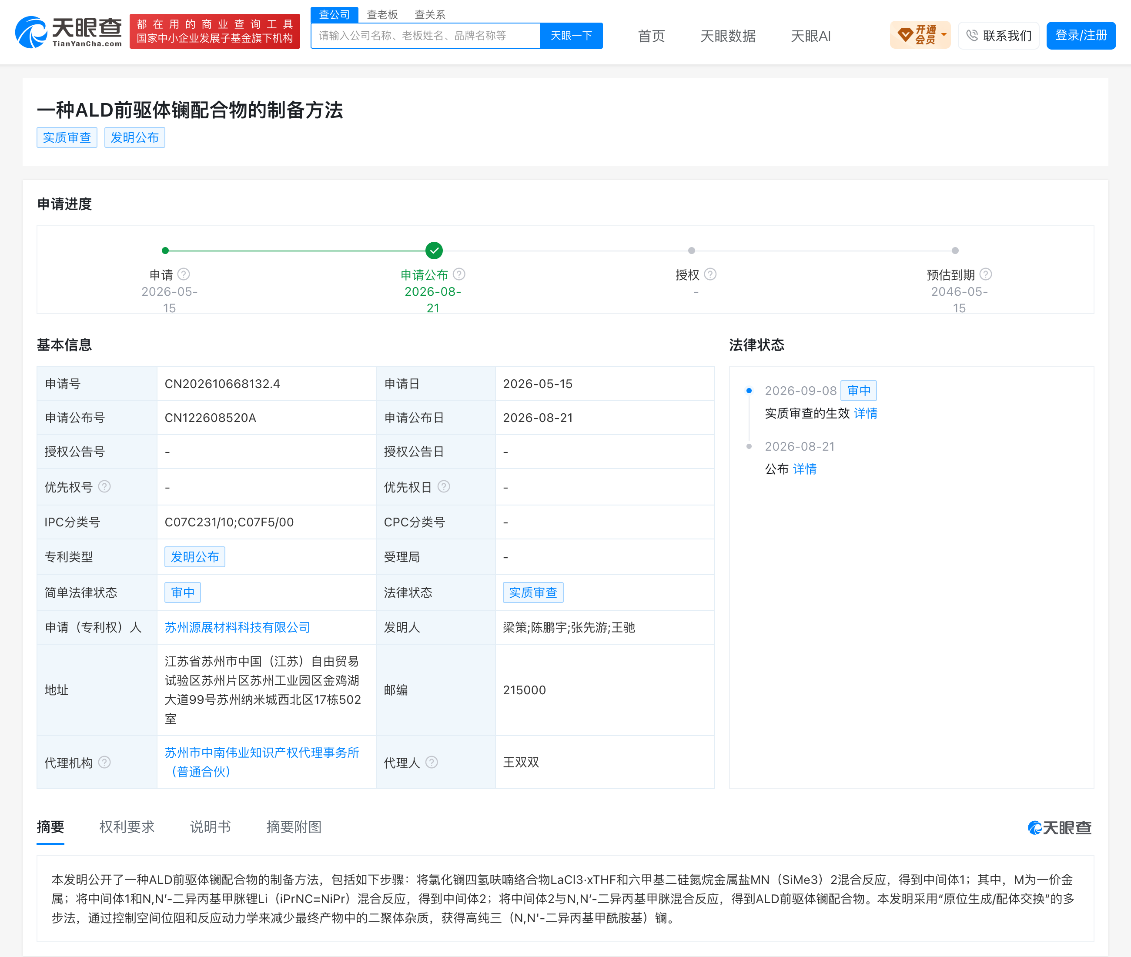The width and height of the screenshot is (1131, 957).
Task: Click application number CN202610668132.4
Action: tap(222, 384)
